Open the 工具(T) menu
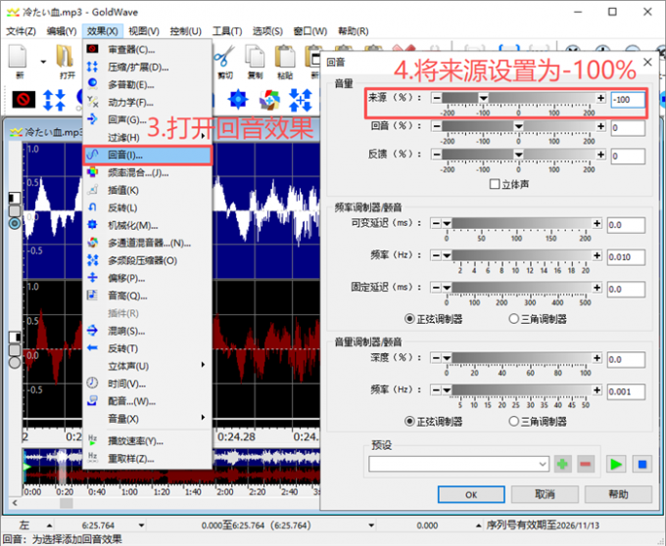Screen dimensions: 666x546 (227, 31)
